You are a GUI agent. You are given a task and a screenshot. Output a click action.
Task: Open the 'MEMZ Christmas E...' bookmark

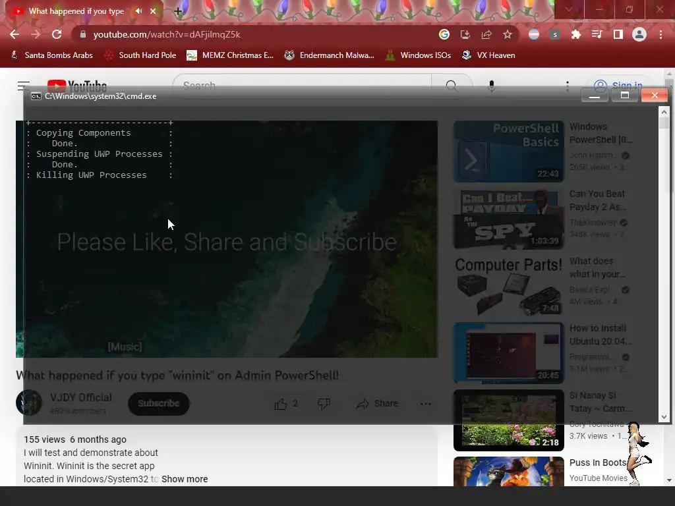(230, 55)
